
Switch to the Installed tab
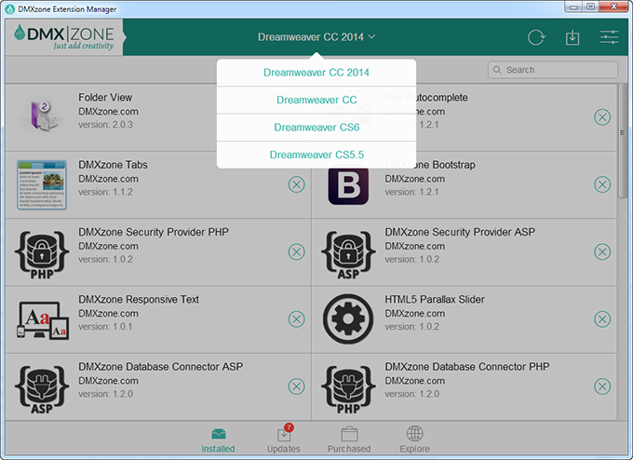coord(219,440)
